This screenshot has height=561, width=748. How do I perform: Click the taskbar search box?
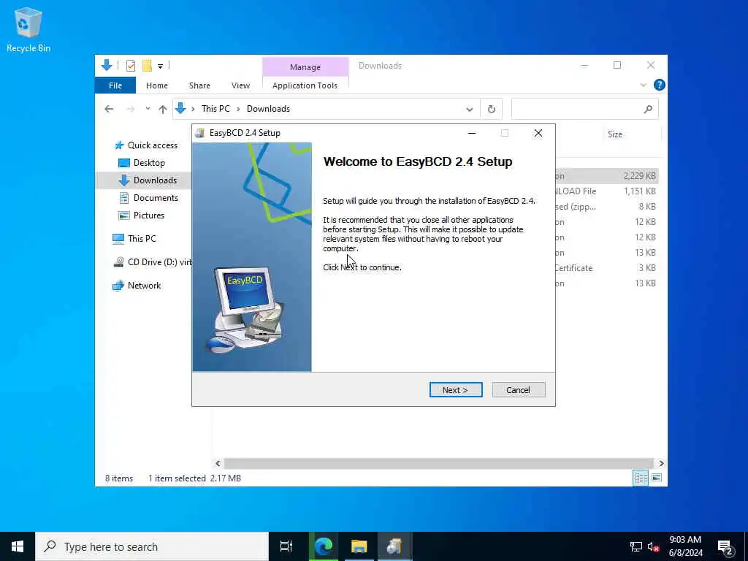(x=152, y=546)
